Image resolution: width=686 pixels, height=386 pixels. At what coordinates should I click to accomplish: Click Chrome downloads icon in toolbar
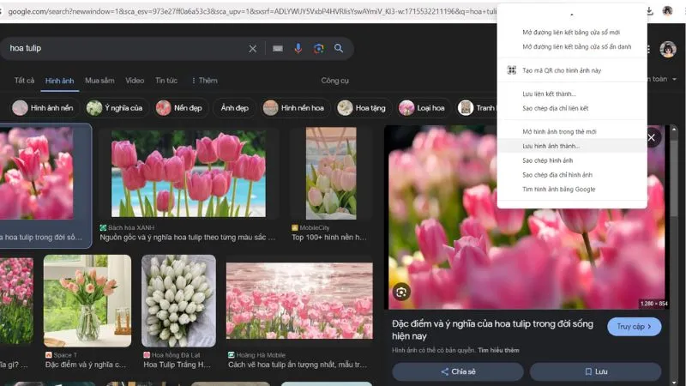pos(650,11)
